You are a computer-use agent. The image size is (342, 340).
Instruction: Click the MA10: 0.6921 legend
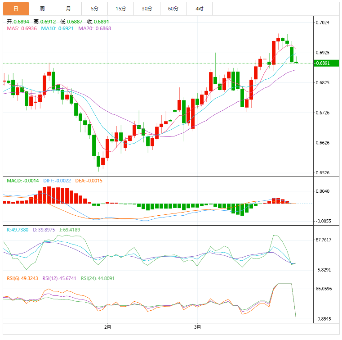click(x=58, y=28)
